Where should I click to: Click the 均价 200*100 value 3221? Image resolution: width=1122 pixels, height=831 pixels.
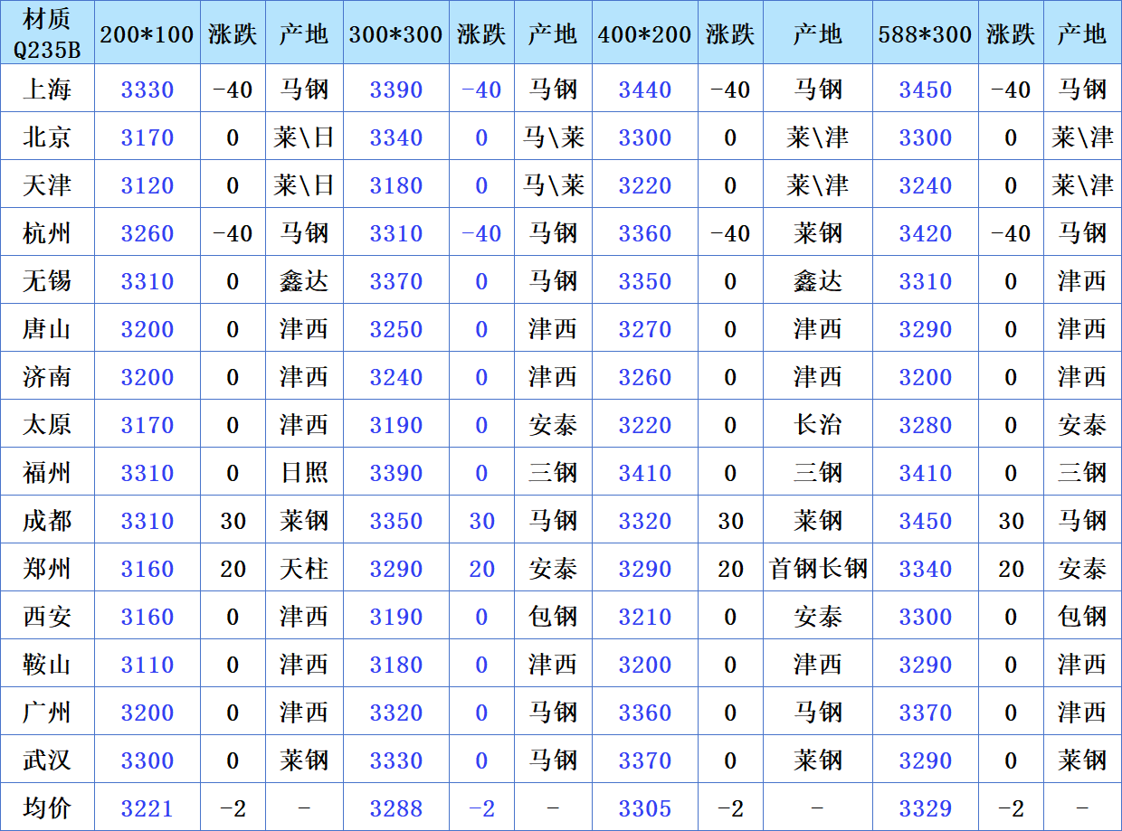pos(147,808)
